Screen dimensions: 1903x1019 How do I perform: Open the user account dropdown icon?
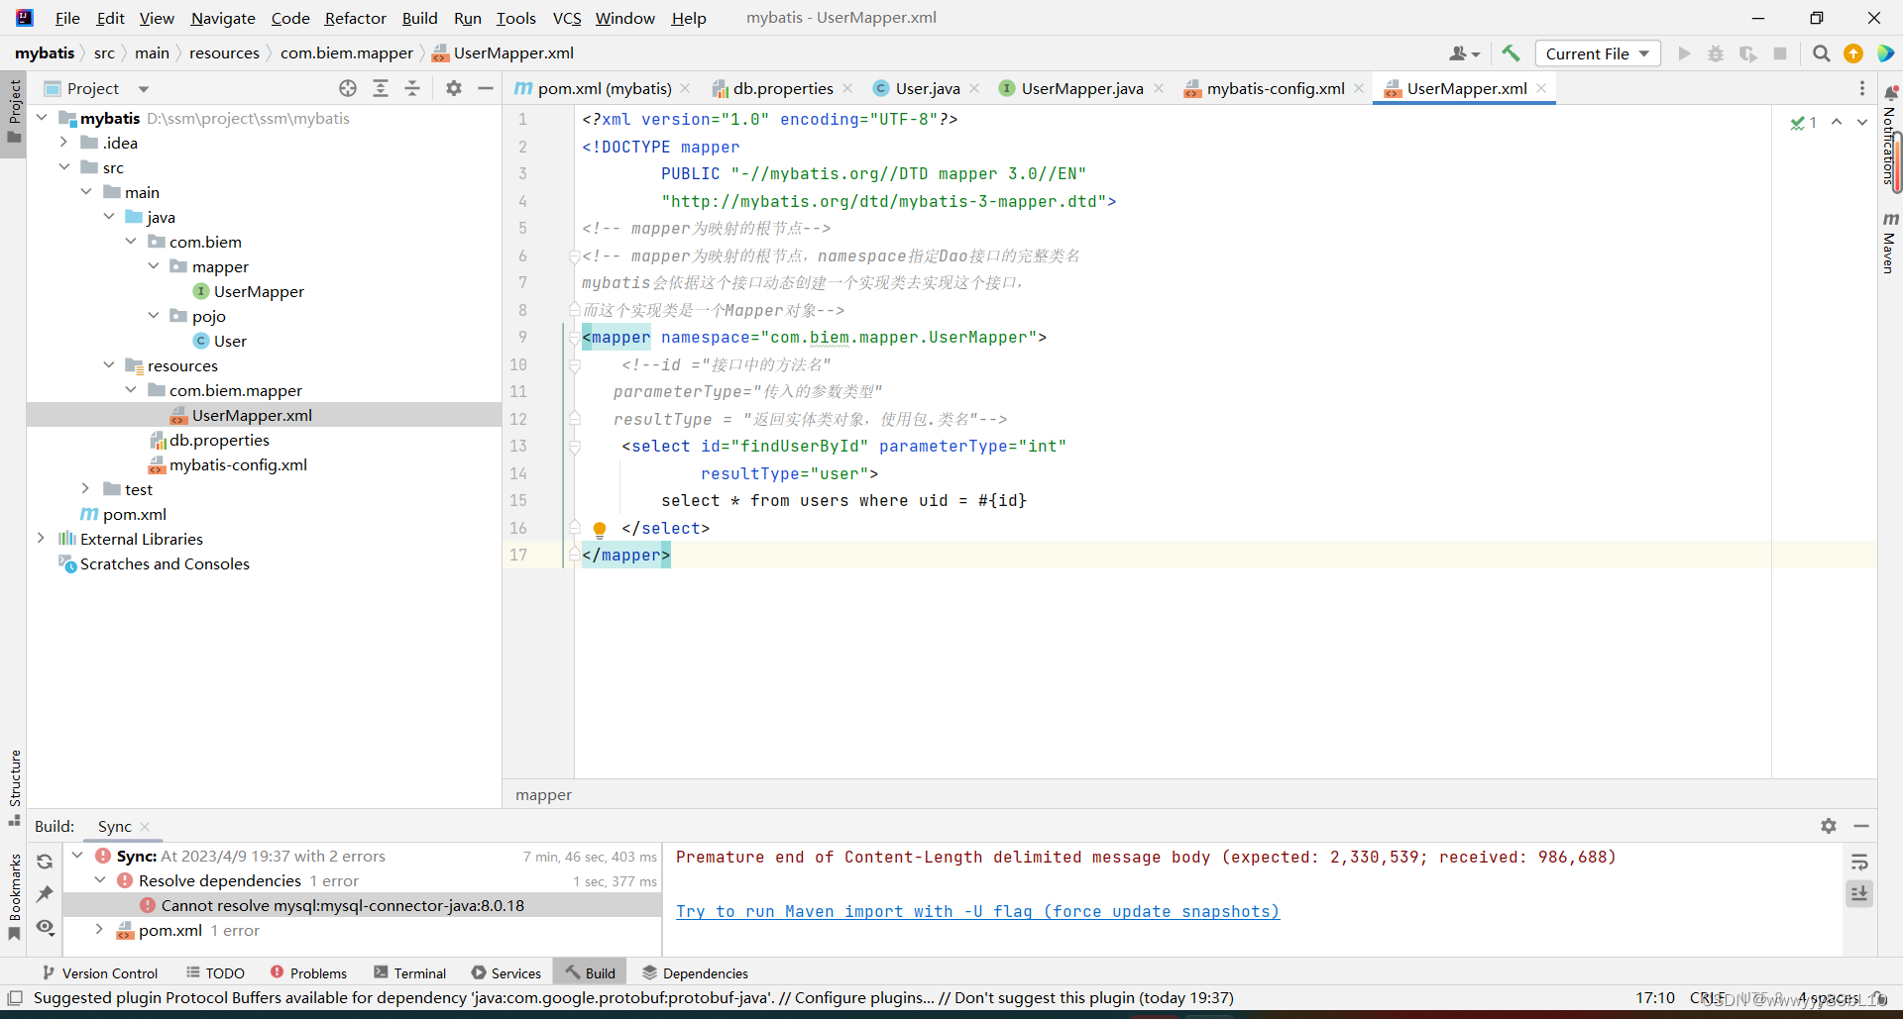click(1464, 53)
